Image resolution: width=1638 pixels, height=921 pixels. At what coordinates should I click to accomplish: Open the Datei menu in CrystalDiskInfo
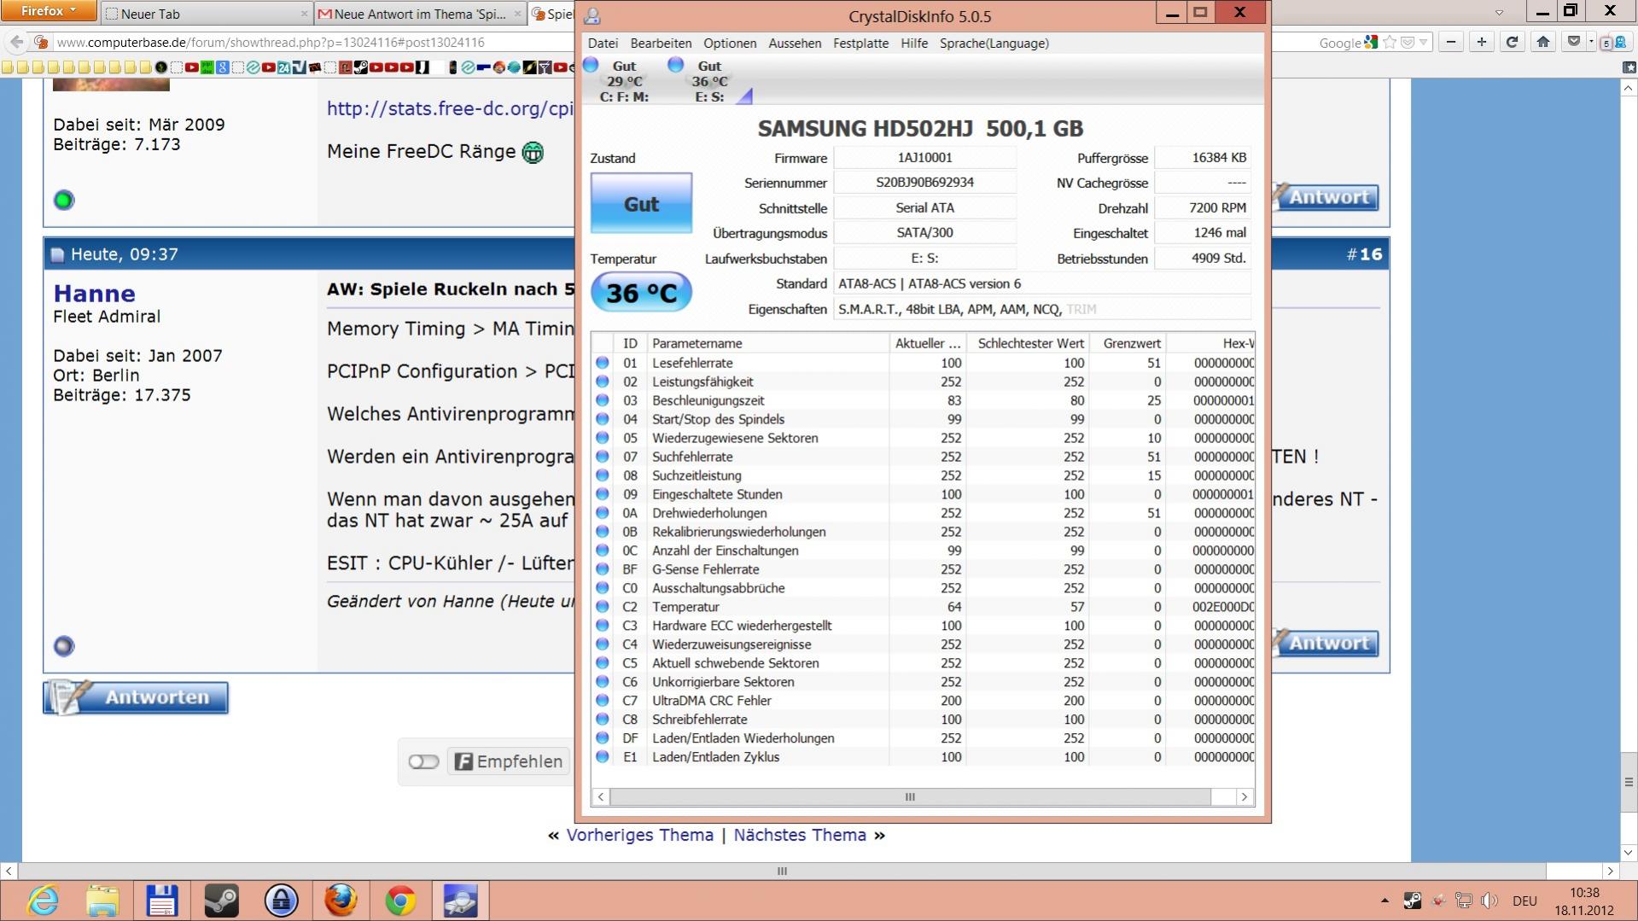point(603,44)
